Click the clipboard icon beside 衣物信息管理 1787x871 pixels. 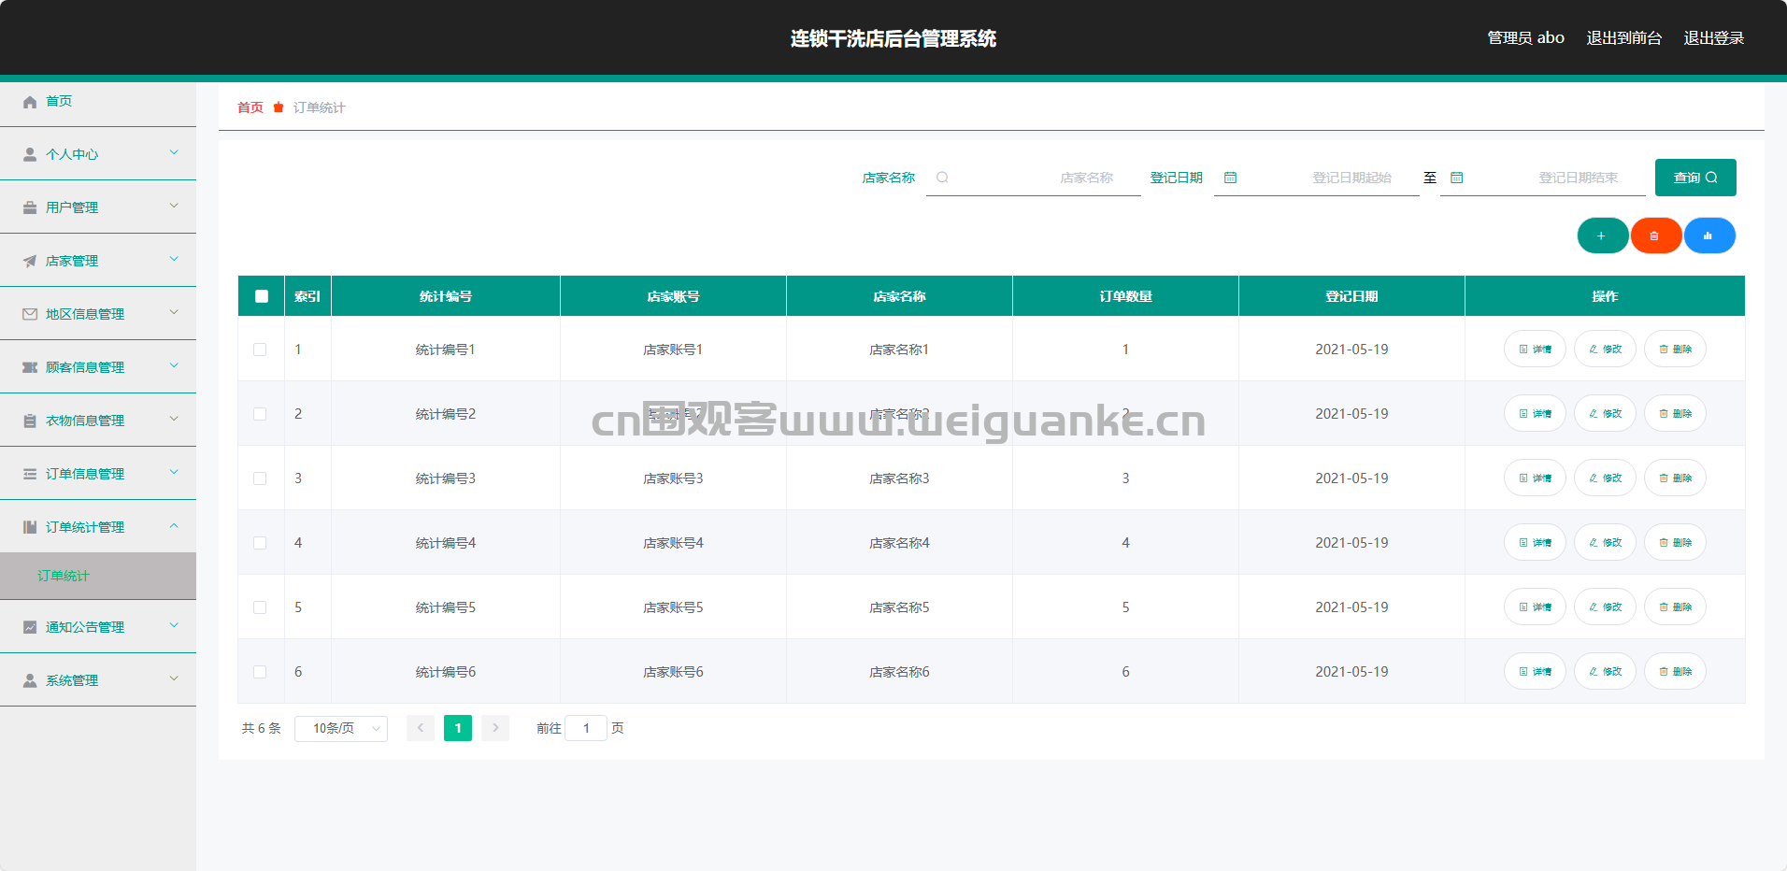(30, 421)
